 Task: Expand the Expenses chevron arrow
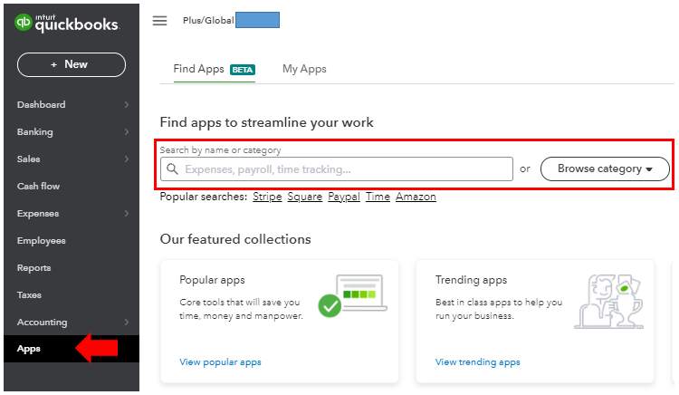[x=127, y=213]
